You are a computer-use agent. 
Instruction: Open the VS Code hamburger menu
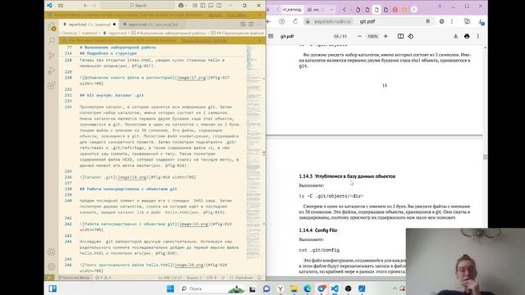click(61, 6)
